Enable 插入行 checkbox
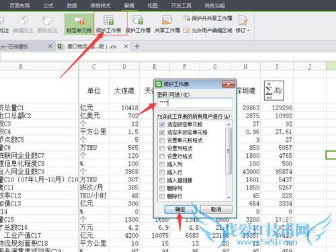This screenshot has height=252, width=336. click(162, 172)
